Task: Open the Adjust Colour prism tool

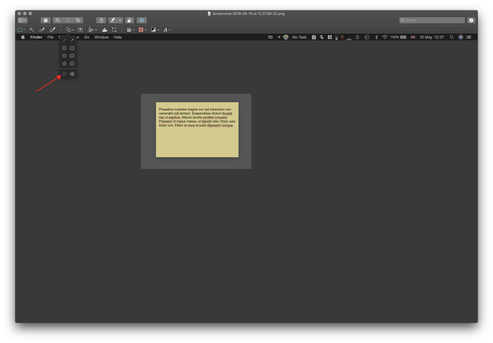Action: (x=105, y=30)
